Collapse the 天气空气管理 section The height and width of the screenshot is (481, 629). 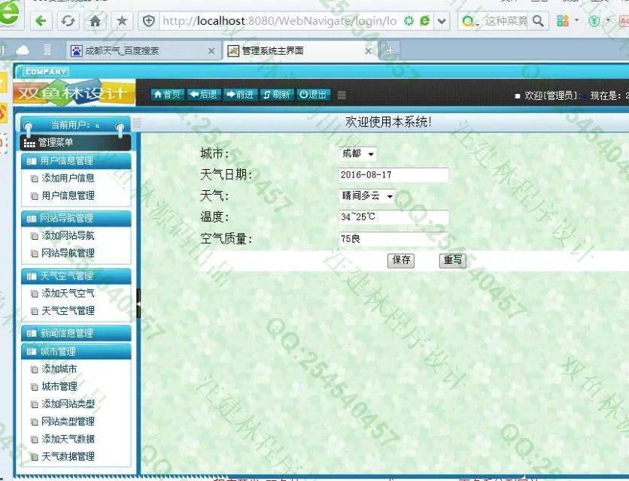pos(76,276)
